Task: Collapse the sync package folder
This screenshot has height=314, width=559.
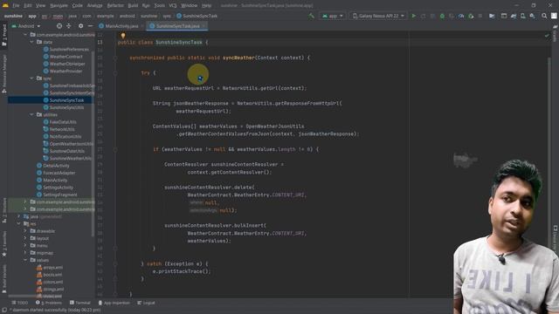Action: click(31, 78)
